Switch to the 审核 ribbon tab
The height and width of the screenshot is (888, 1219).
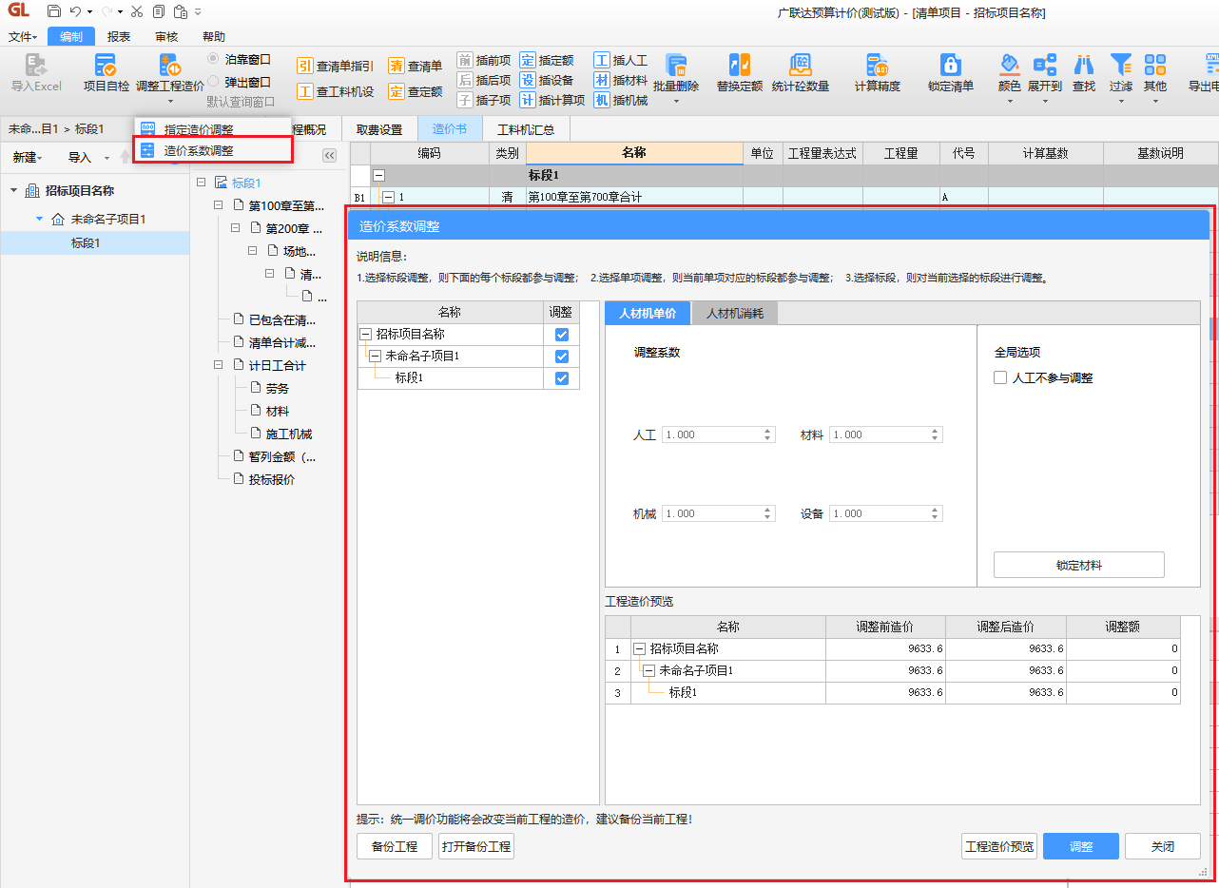[166, 37]
